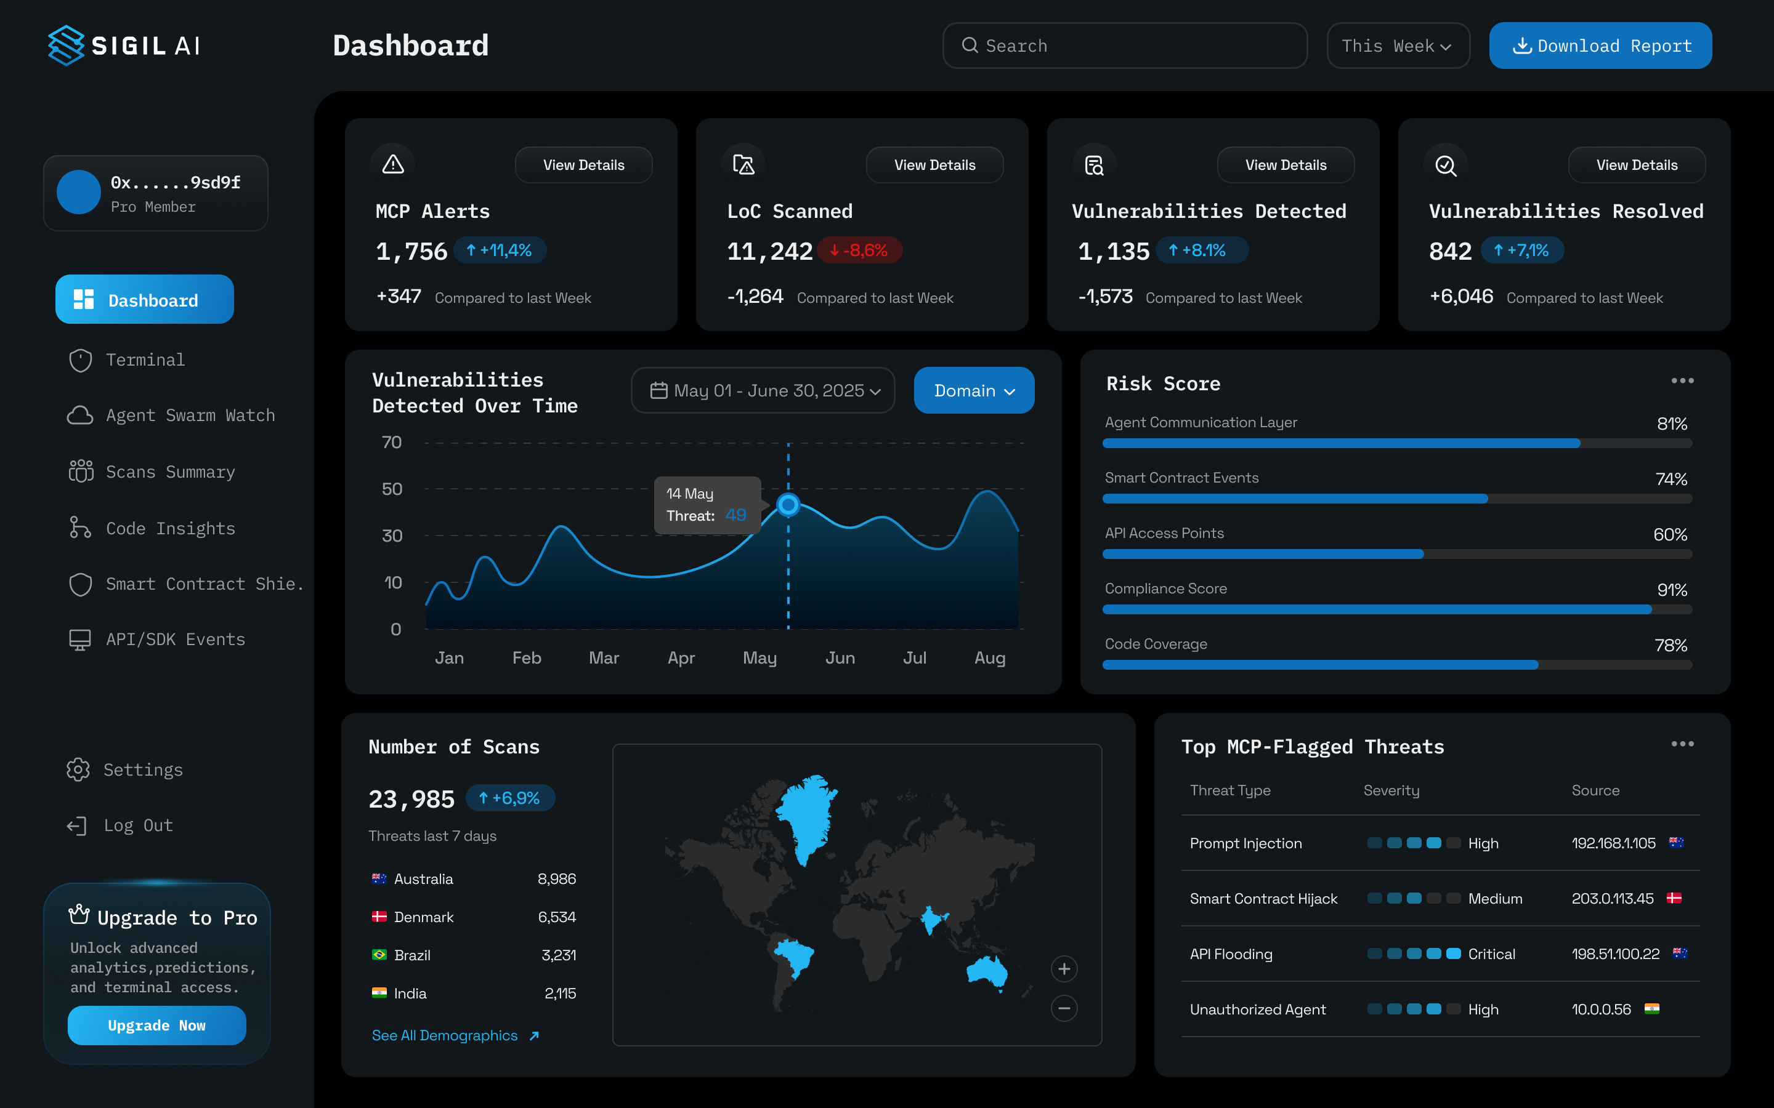Open Top MCP-Flagged Threats options menu

[1682, 744]
